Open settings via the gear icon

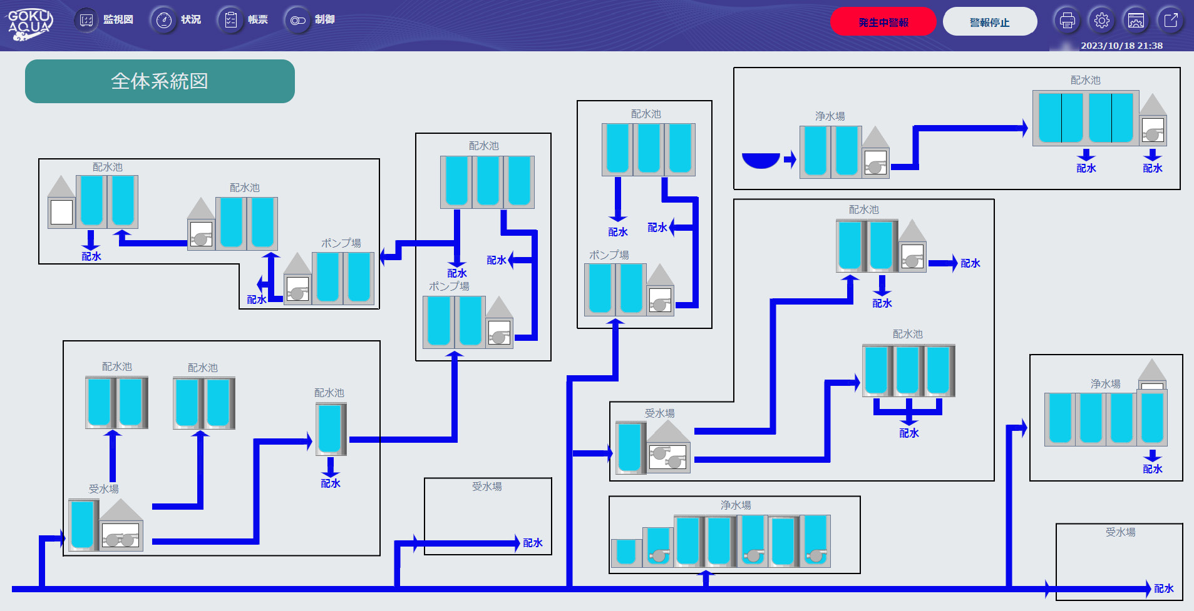1101,21
